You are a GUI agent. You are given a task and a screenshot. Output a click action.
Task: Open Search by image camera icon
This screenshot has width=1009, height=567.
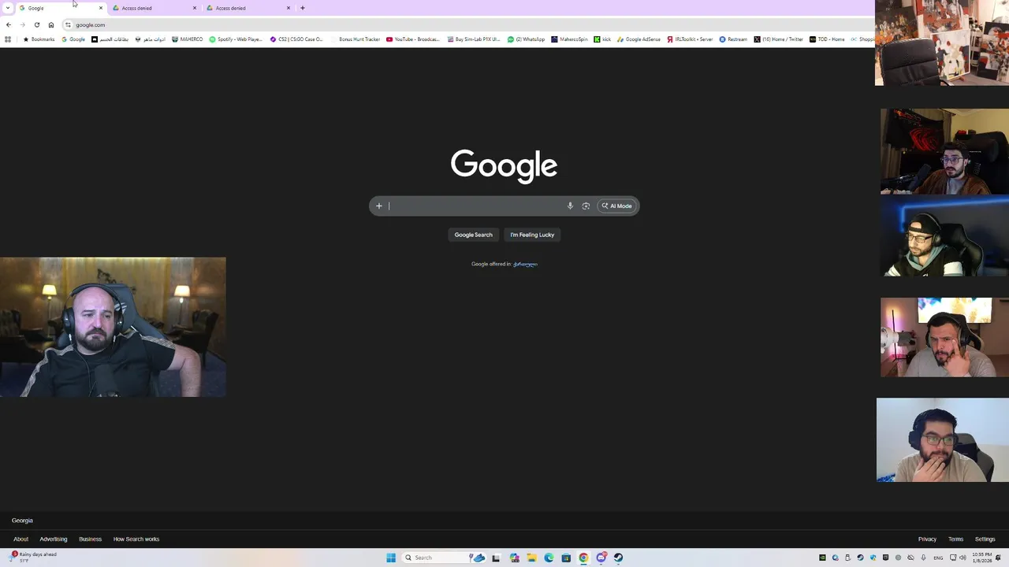586,206
